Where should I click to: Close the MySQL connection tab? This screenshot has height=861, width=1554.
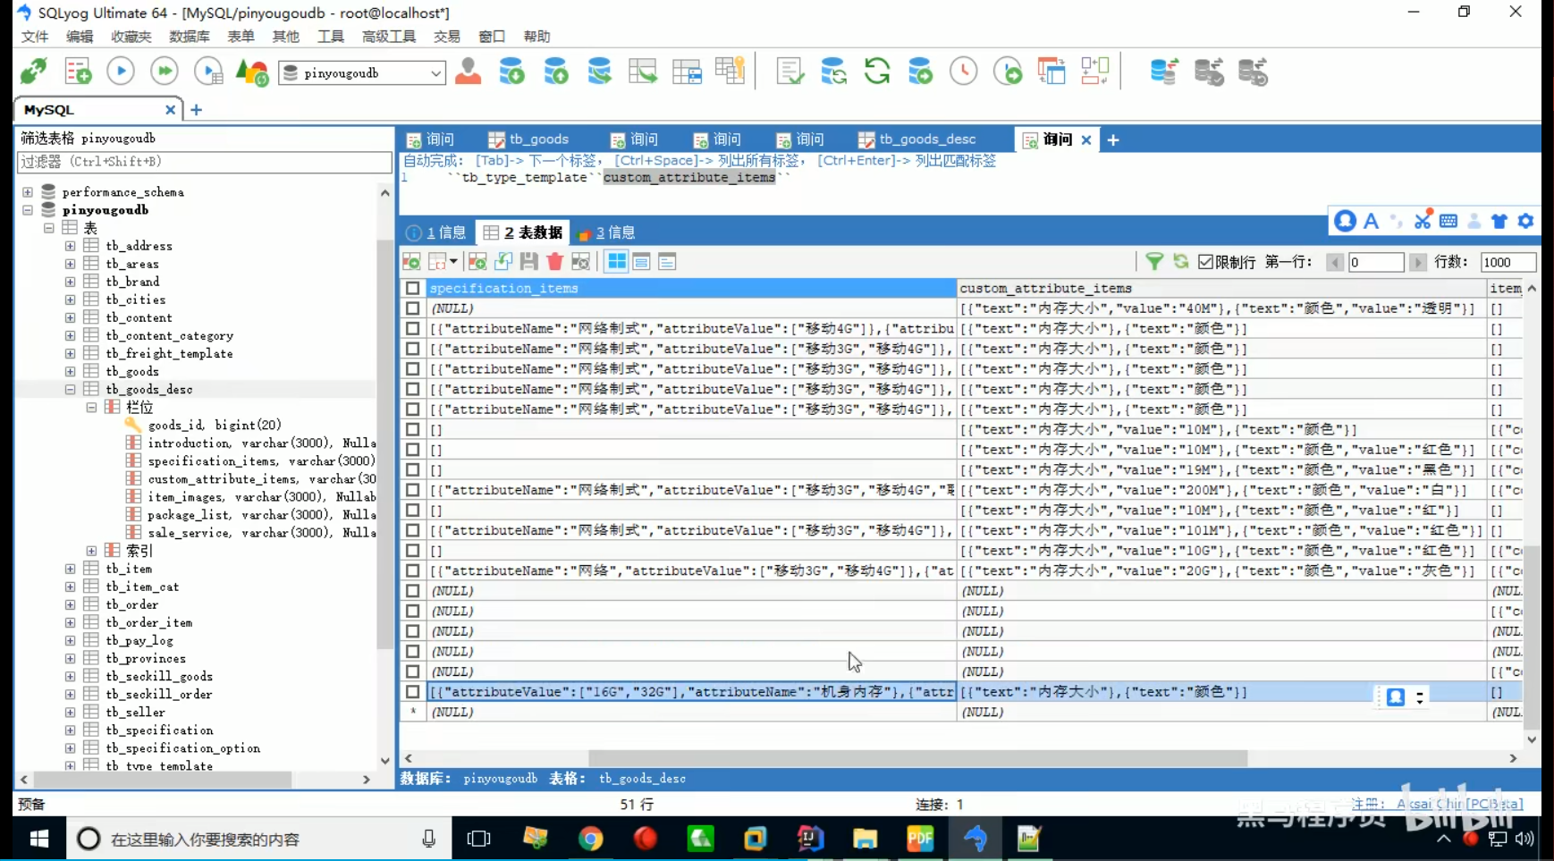pos(170,109)
